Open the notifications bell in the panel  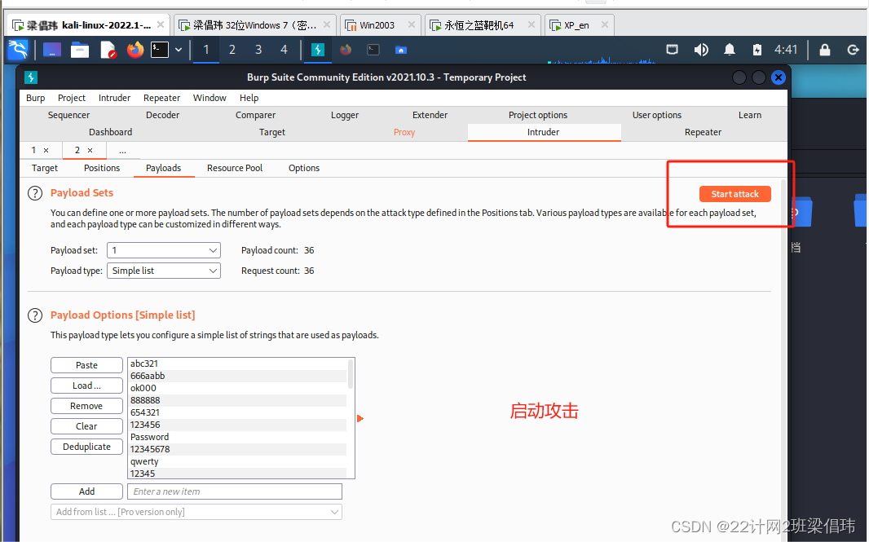pyautogui.click(x=730, y=50)
